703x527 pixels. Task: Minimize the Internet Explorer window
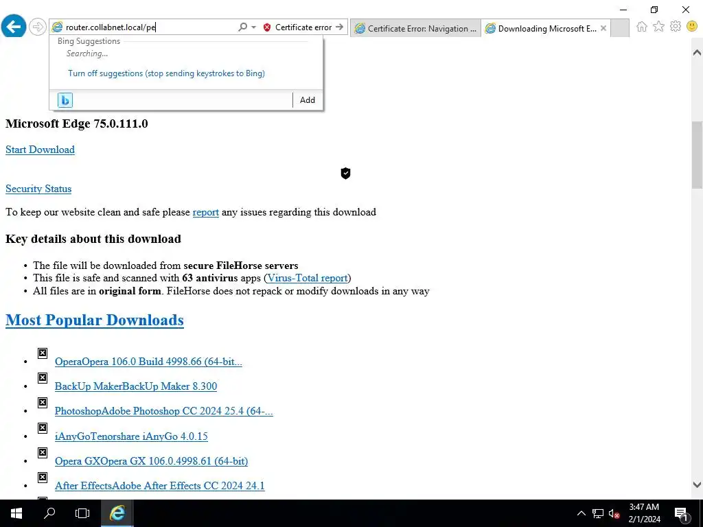(x=623, y=10)
